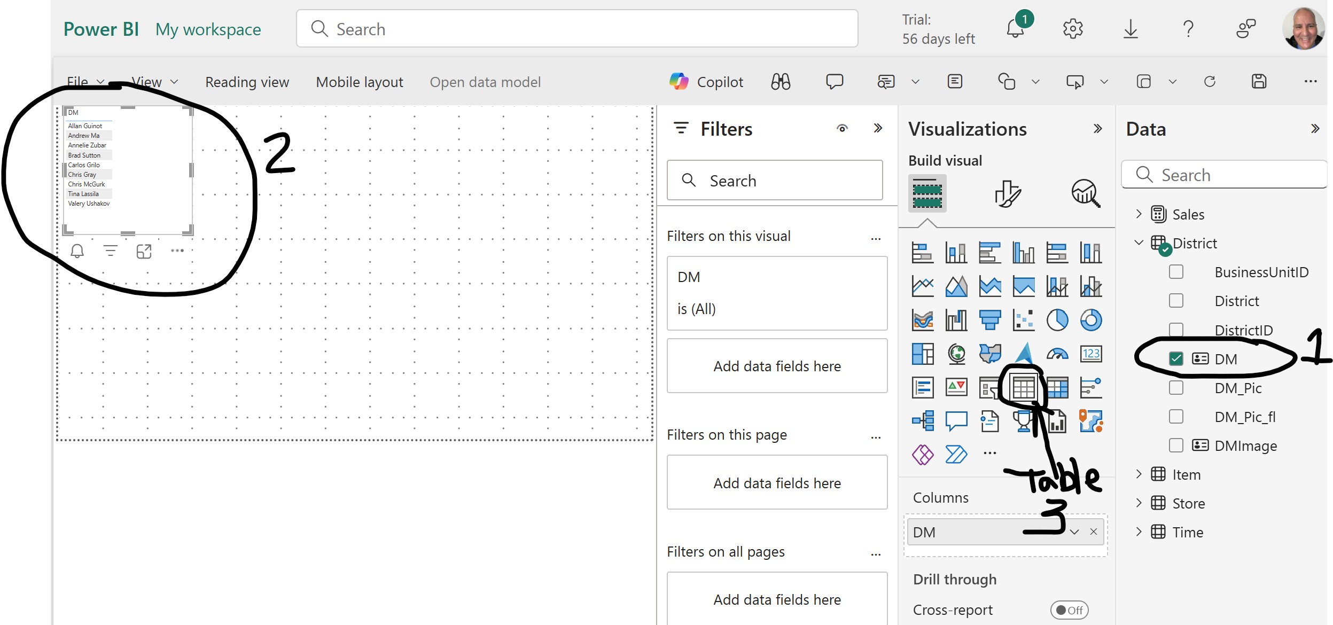Switch to Reading view
Screen dimensions: 1333x625
point(247,82)
